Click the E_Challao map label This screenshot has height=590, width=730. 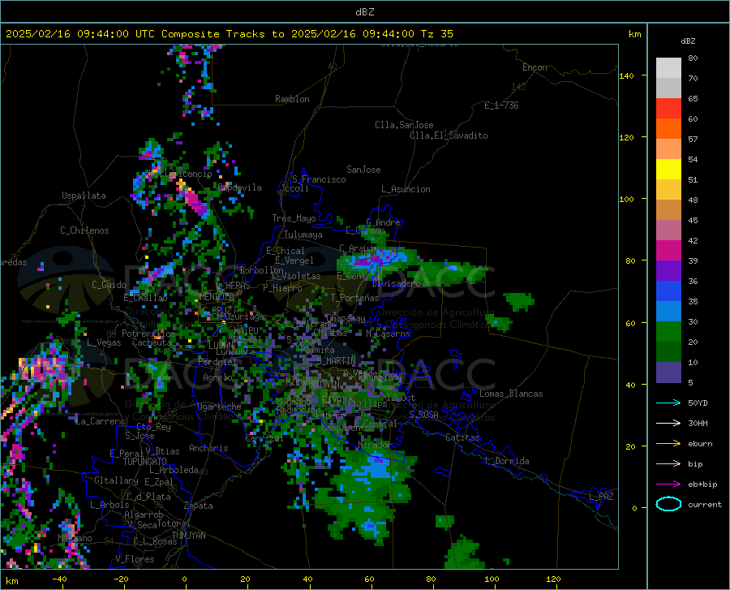click(145, 298)
